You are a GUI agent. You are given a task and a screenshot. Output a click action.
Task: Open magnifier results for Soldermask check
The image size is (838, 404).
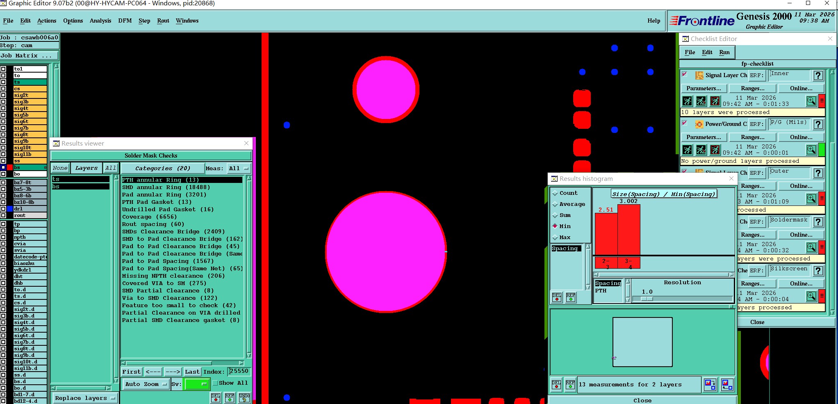coord(811,247)
